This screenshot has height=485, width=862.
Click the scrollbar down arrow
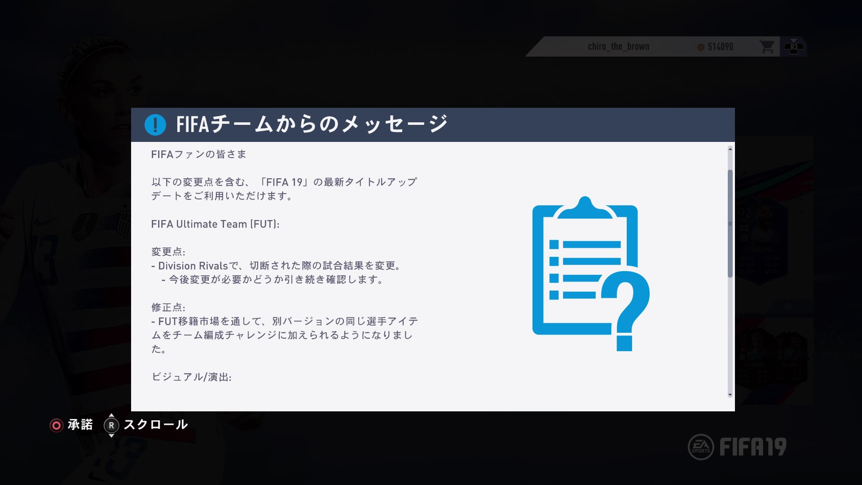pyautogui.click(x=730, y=395)
